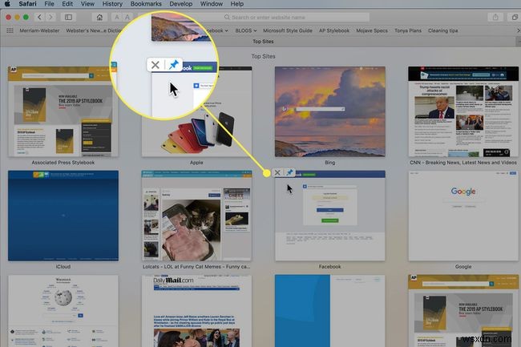Image resolution: width=521 pixels, height=347 pixels.
Task: Toggle the sidebar button
Action: pyautogui.click(x=68, y=17)
